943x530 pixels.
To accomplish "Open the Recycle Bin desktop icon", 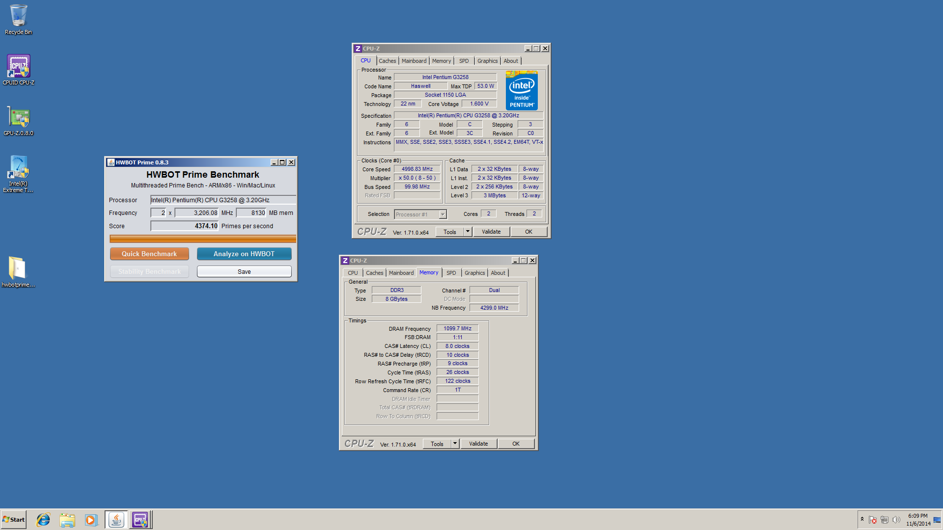I will tap(18, 20).
